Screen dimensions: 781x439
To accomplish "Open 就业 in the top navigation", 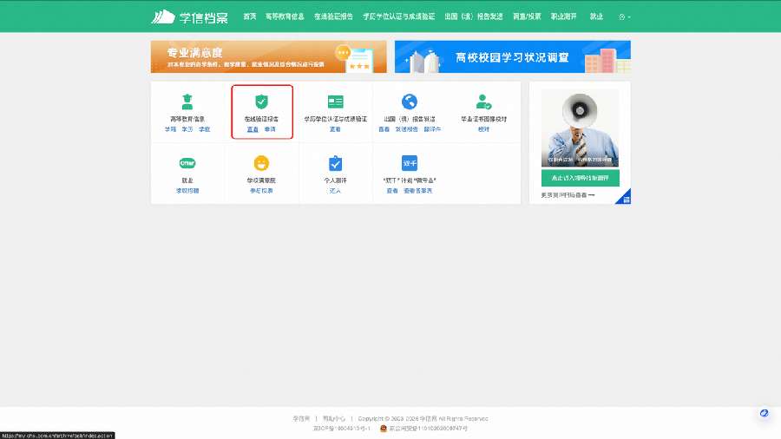I will [x=596, y=16].
